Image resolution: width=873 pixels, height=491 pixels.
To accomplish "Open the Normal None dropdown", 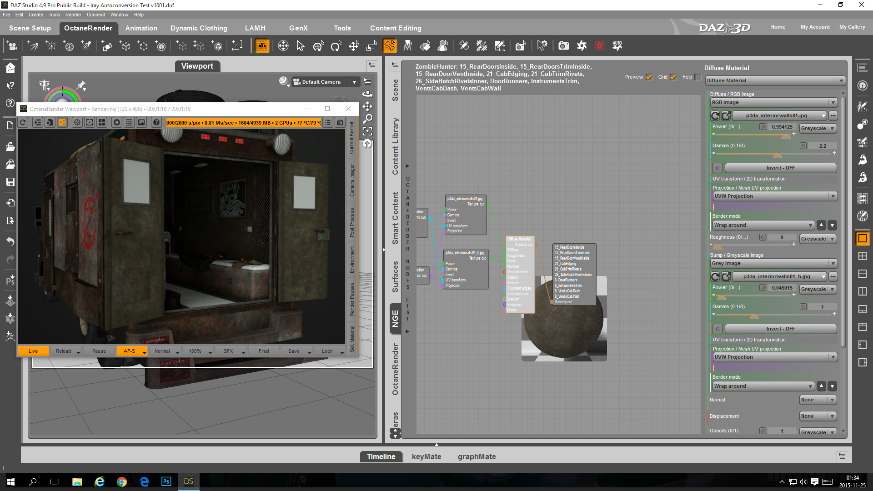I will [x=818, y=400].
